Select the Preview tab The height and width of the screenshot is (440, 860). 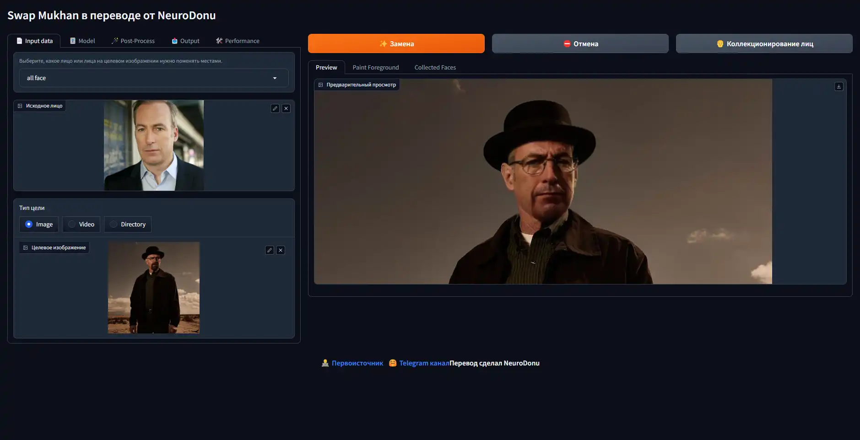(326, 67)
